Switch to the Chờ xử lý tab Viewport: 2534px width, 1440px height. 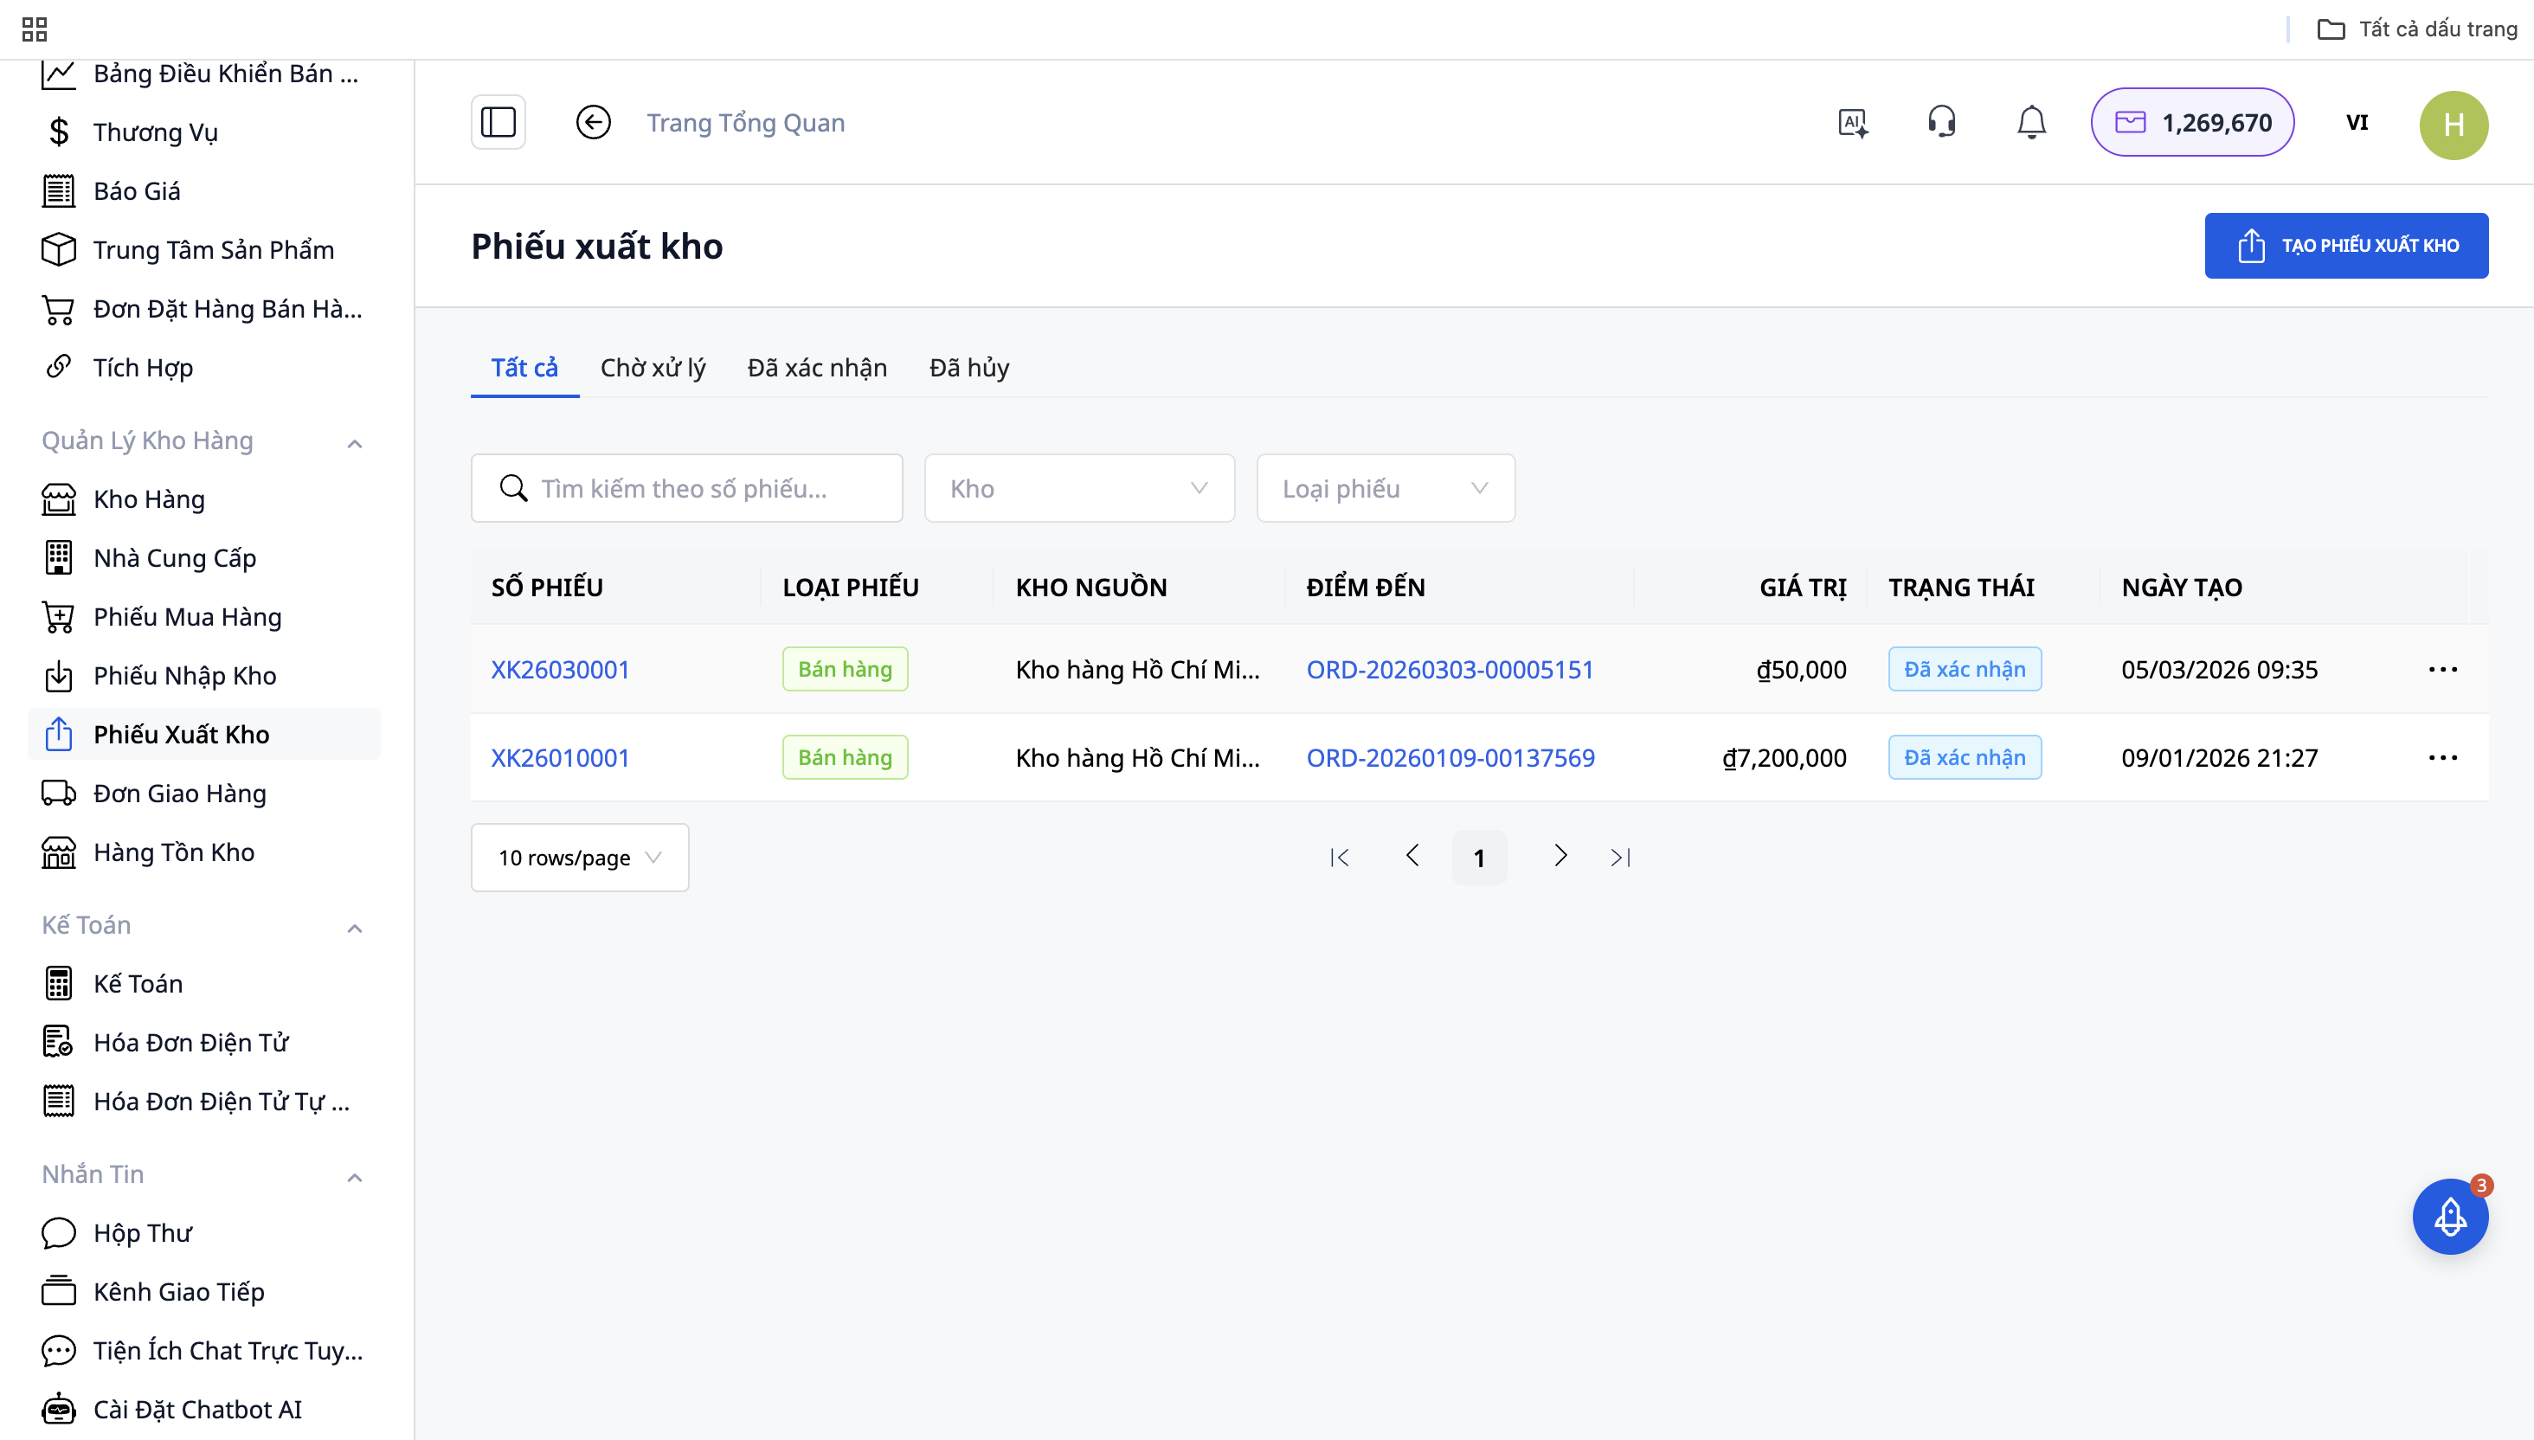[x=652, y=367]
